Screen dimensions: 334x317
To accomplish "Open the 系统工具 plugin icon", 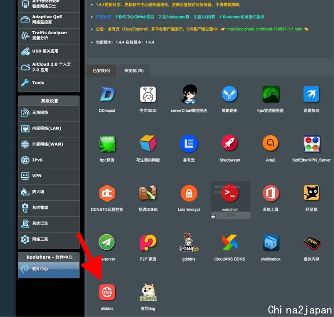I will click(271, 193).
